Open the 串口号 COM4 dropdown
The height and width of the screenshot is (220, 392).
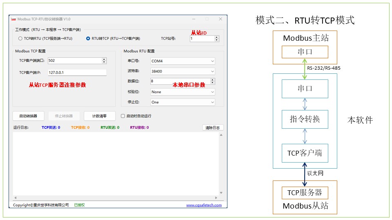pos(183,61)
